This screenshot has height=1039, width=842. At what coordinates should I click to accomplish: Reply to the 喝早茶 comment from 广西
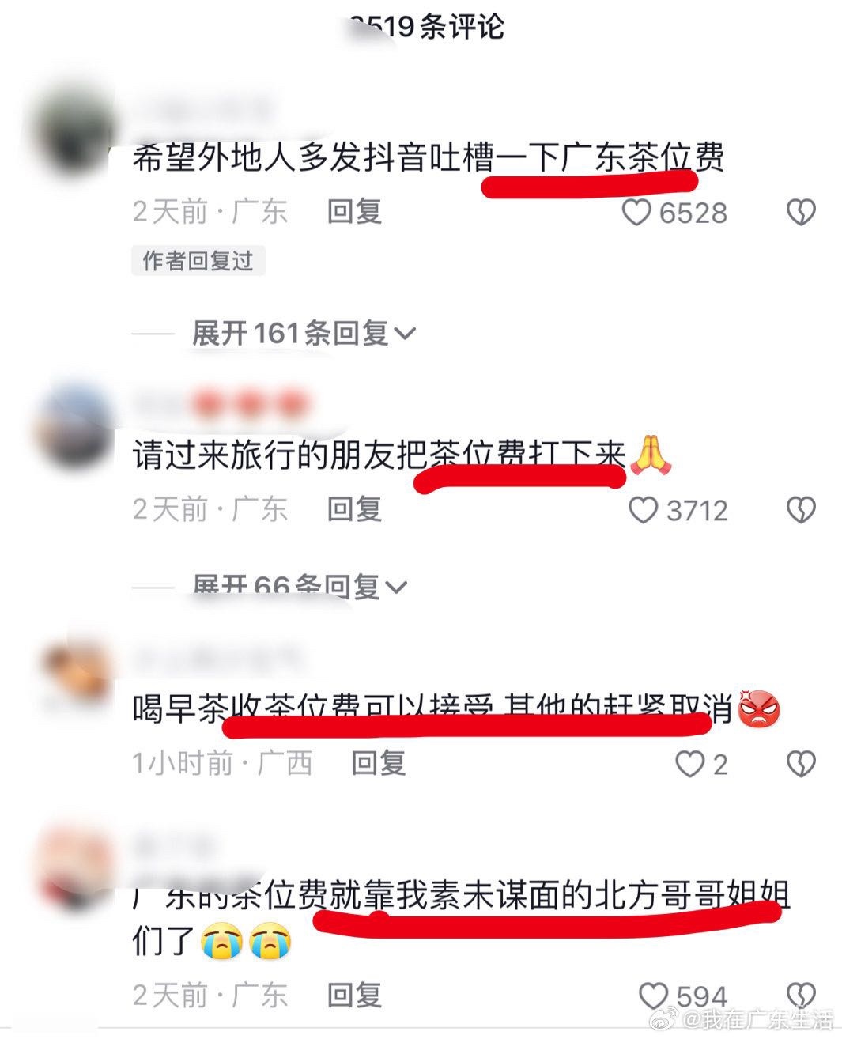click(x=379, y=763)
